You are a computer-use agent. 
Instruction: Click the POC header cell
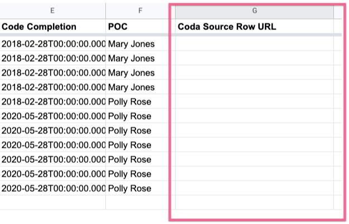click(x=140, y=27)
